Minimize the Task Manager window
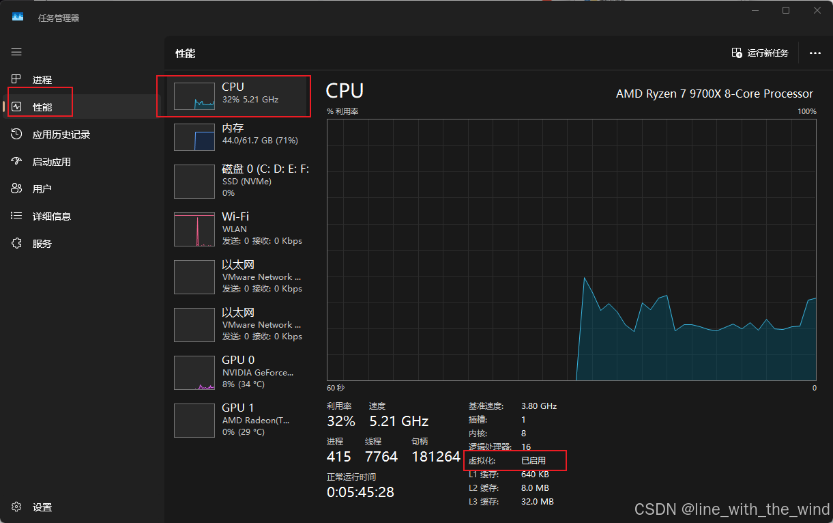This screenshot has width=833, height=523. (755, 10)
